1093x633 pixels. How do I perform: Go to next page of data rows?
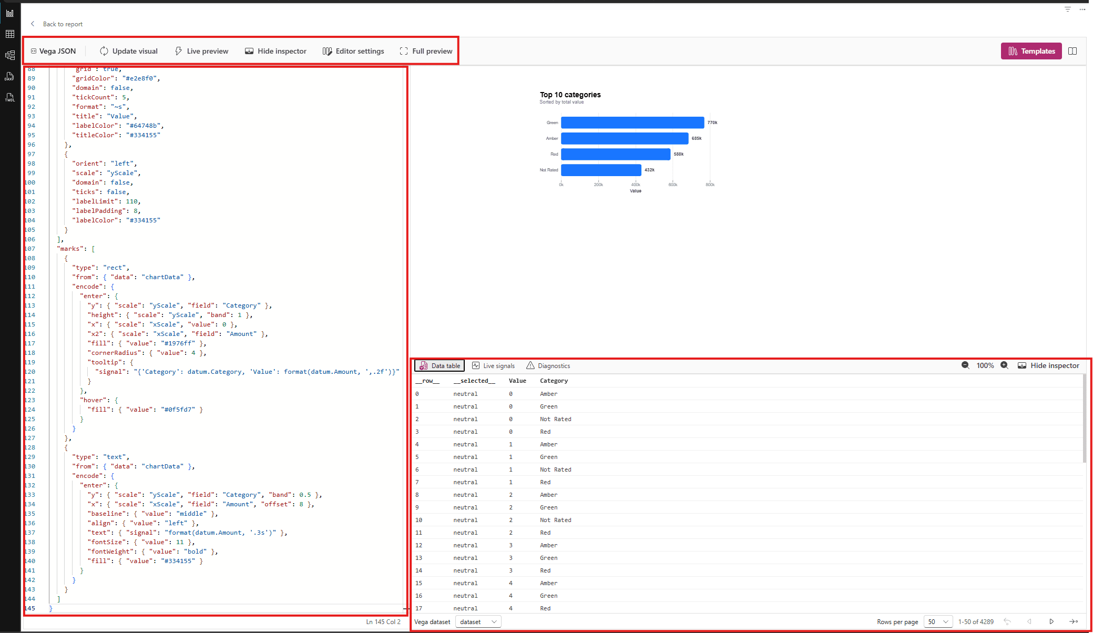[1051, 621]
